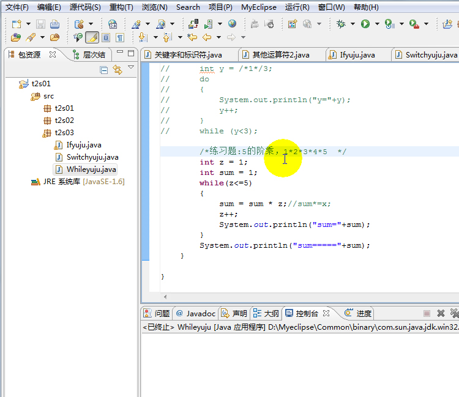Image resolution: width=459 pixels, height=397 pixels.
Task: Open the 窗口(W) menu
Action: click(332, 7)
